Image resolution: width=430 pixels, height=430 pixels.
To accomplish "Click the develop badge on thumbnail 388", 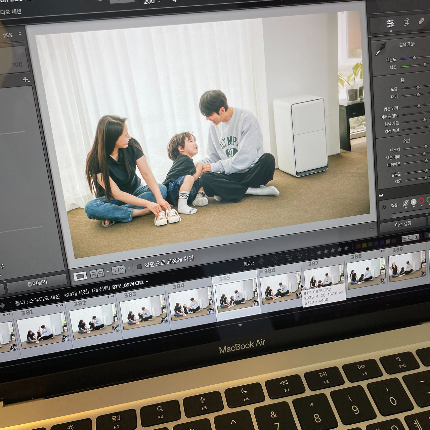I will pos(383,281).
